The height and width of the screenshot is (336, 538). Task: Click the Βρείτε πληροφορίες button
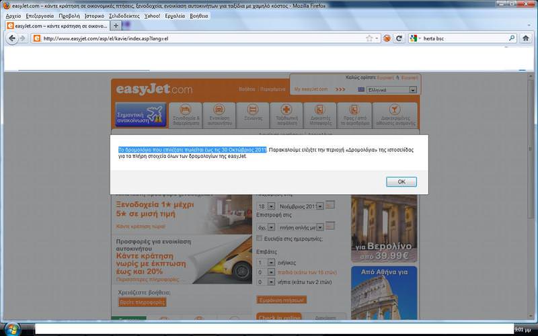point(142,302)
